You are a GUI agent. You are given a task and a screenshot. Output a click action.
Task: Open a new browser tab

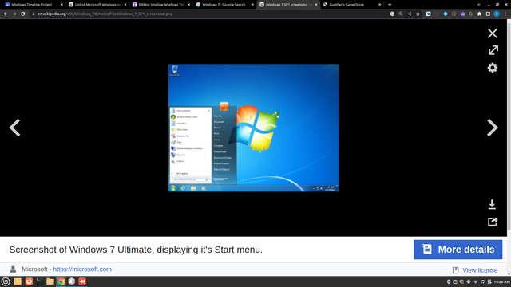(x=390, y=5)
